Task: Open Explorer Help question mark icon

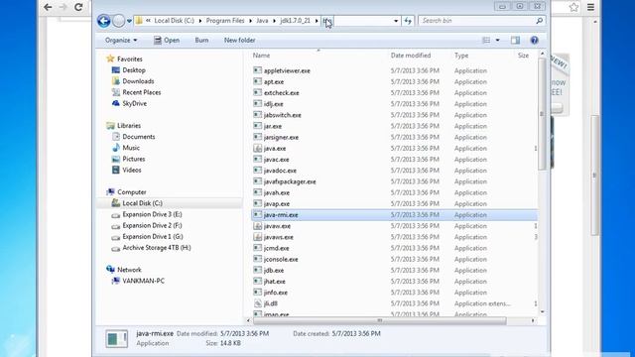Action: click(534, 40)
